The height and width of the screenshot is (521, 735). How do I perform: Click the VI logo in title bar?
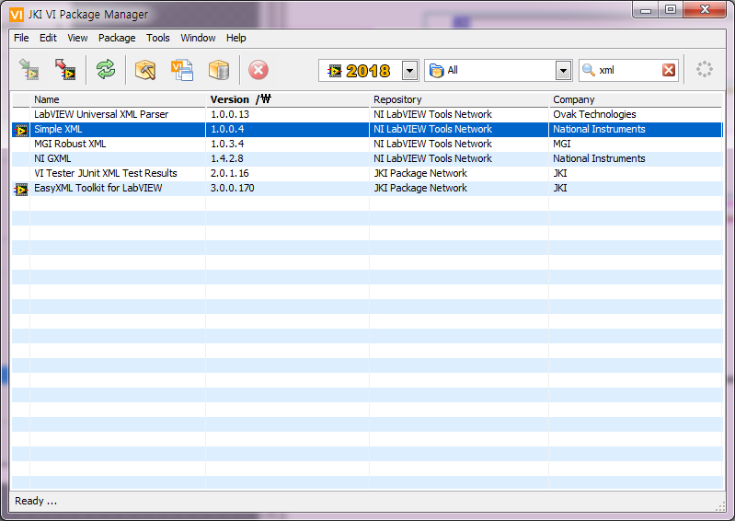point(17,15)
